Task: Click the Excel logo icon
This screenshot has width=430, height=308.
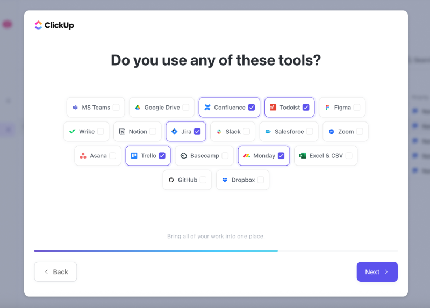Action: click(303, 156)
